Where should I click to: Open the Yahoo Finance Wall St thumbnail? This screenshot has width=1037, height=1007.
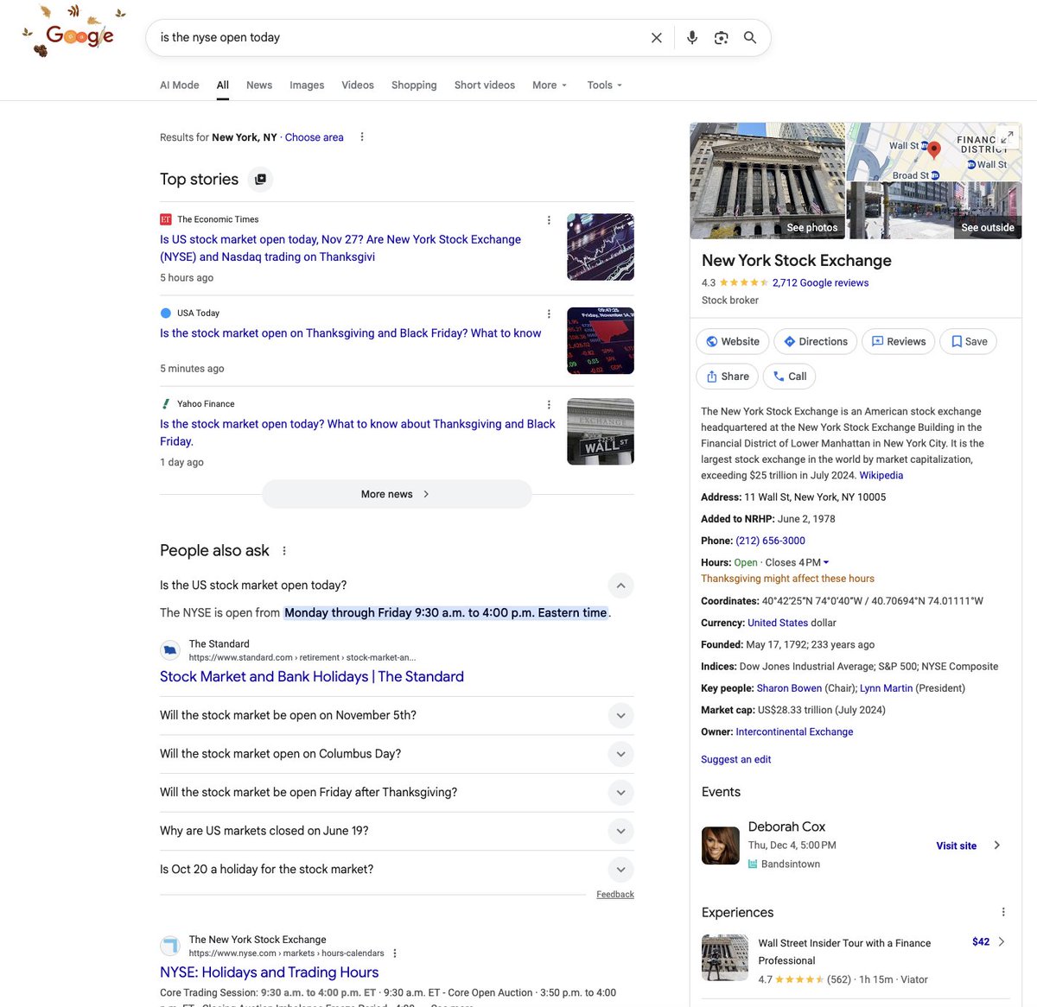[601, 431]
